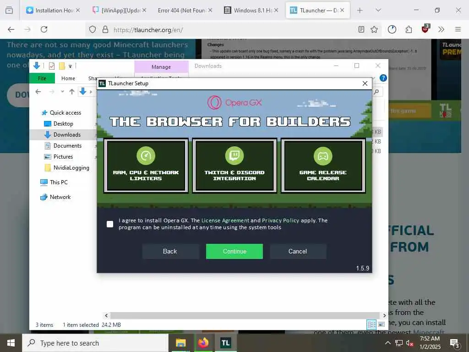Click the site padlock icon
The image size is (469, 352).
[105, 29]
